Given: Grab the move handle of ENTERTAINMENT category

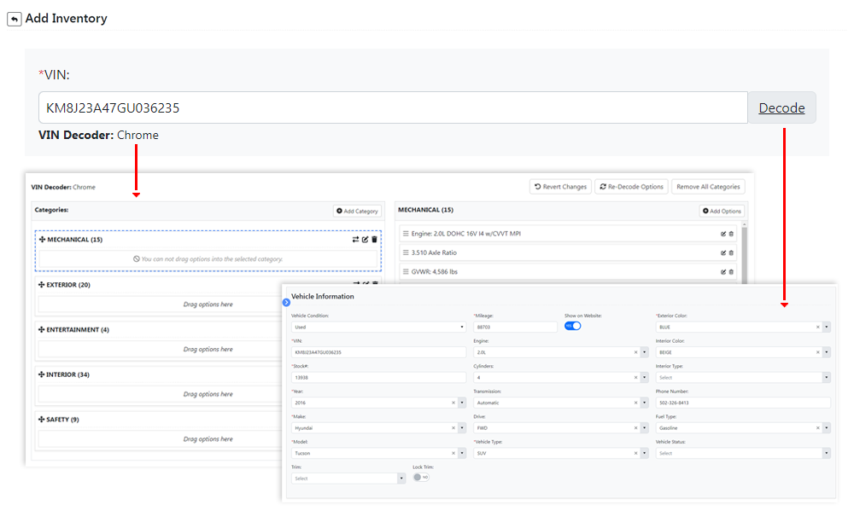Looking at the screenshot, I should 42,330.
